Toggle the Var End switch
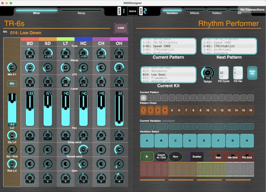The image size is (266, 192). 233,157
